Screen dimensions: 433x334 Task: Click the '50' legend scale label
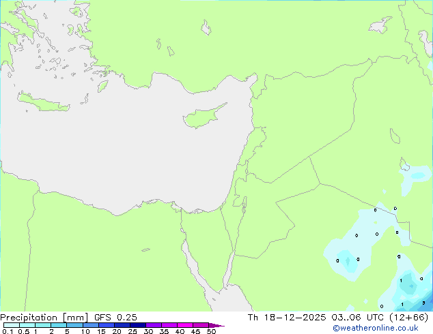(x=212, y=331)
